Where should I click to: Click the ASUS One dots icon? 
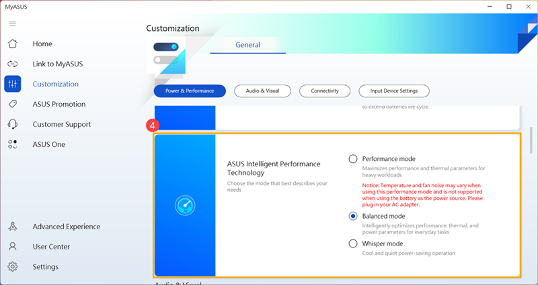pyautogui.click(x=13, y=144)
